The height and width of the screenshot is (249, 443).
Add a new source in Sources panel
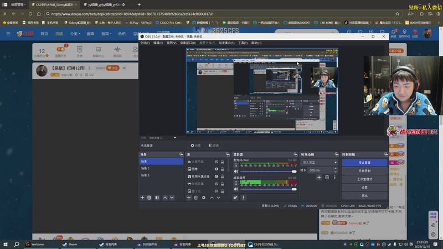point(189,198)
